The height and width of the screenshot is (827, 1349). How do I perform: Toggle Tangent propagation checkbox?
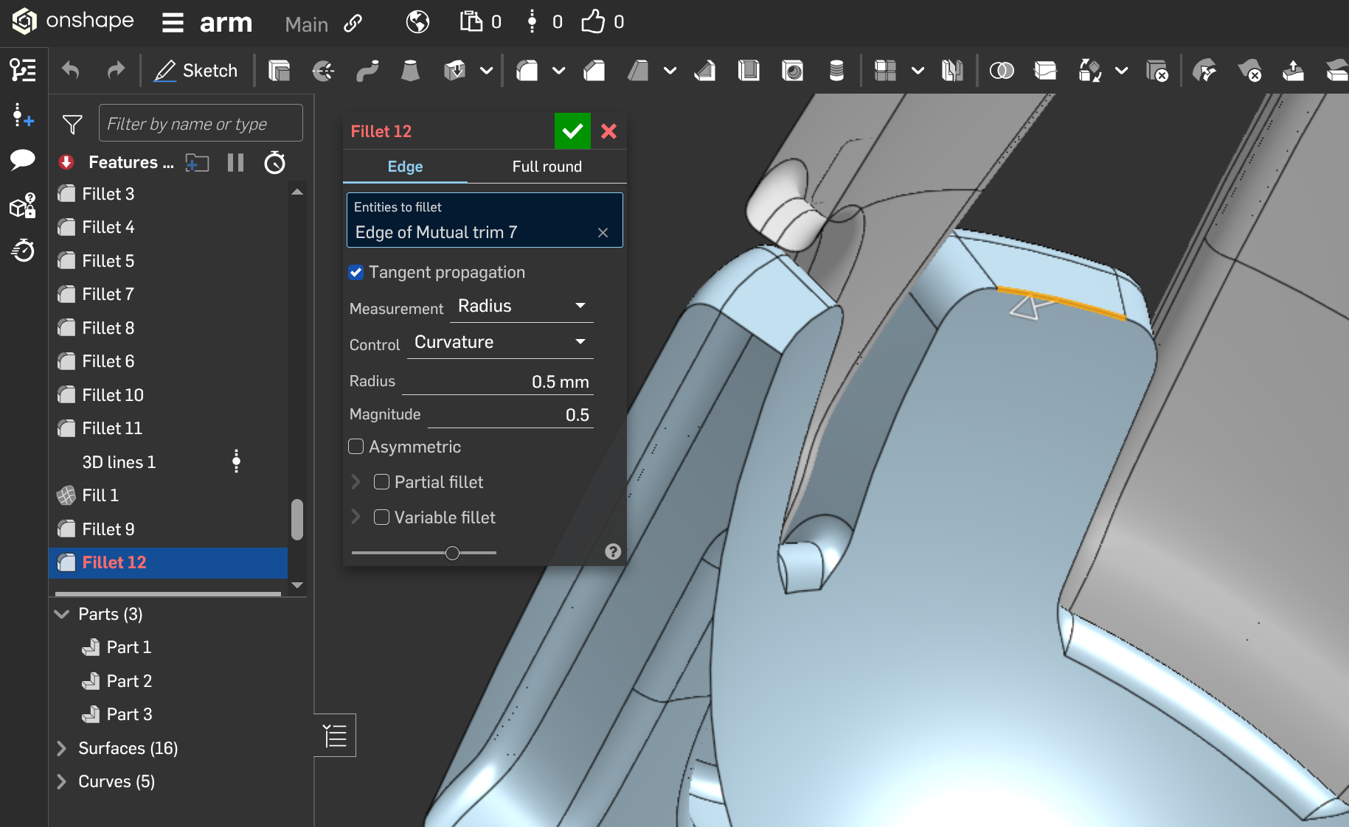click(356, 273)
